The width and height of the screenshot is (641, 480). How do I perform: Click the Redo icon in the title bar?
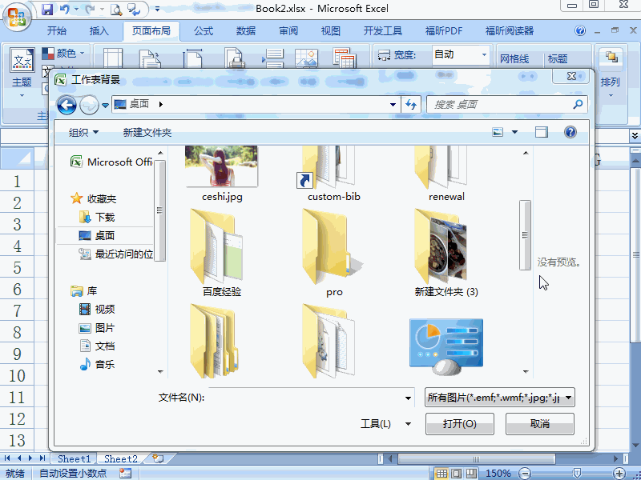point(91,9)
